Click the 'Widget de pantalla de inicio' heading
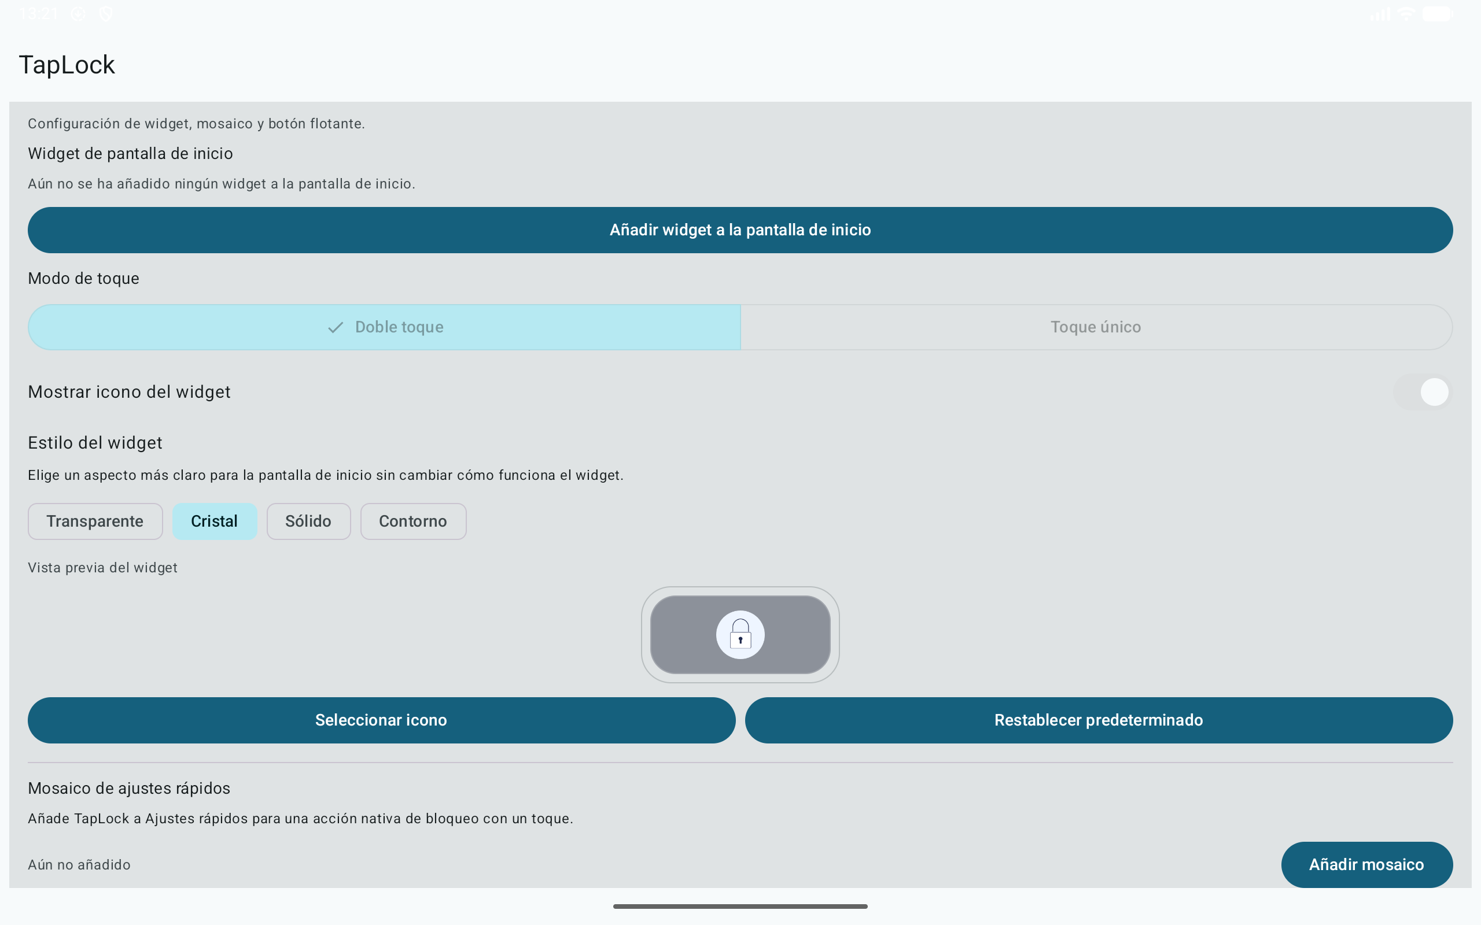 [130, 154]
